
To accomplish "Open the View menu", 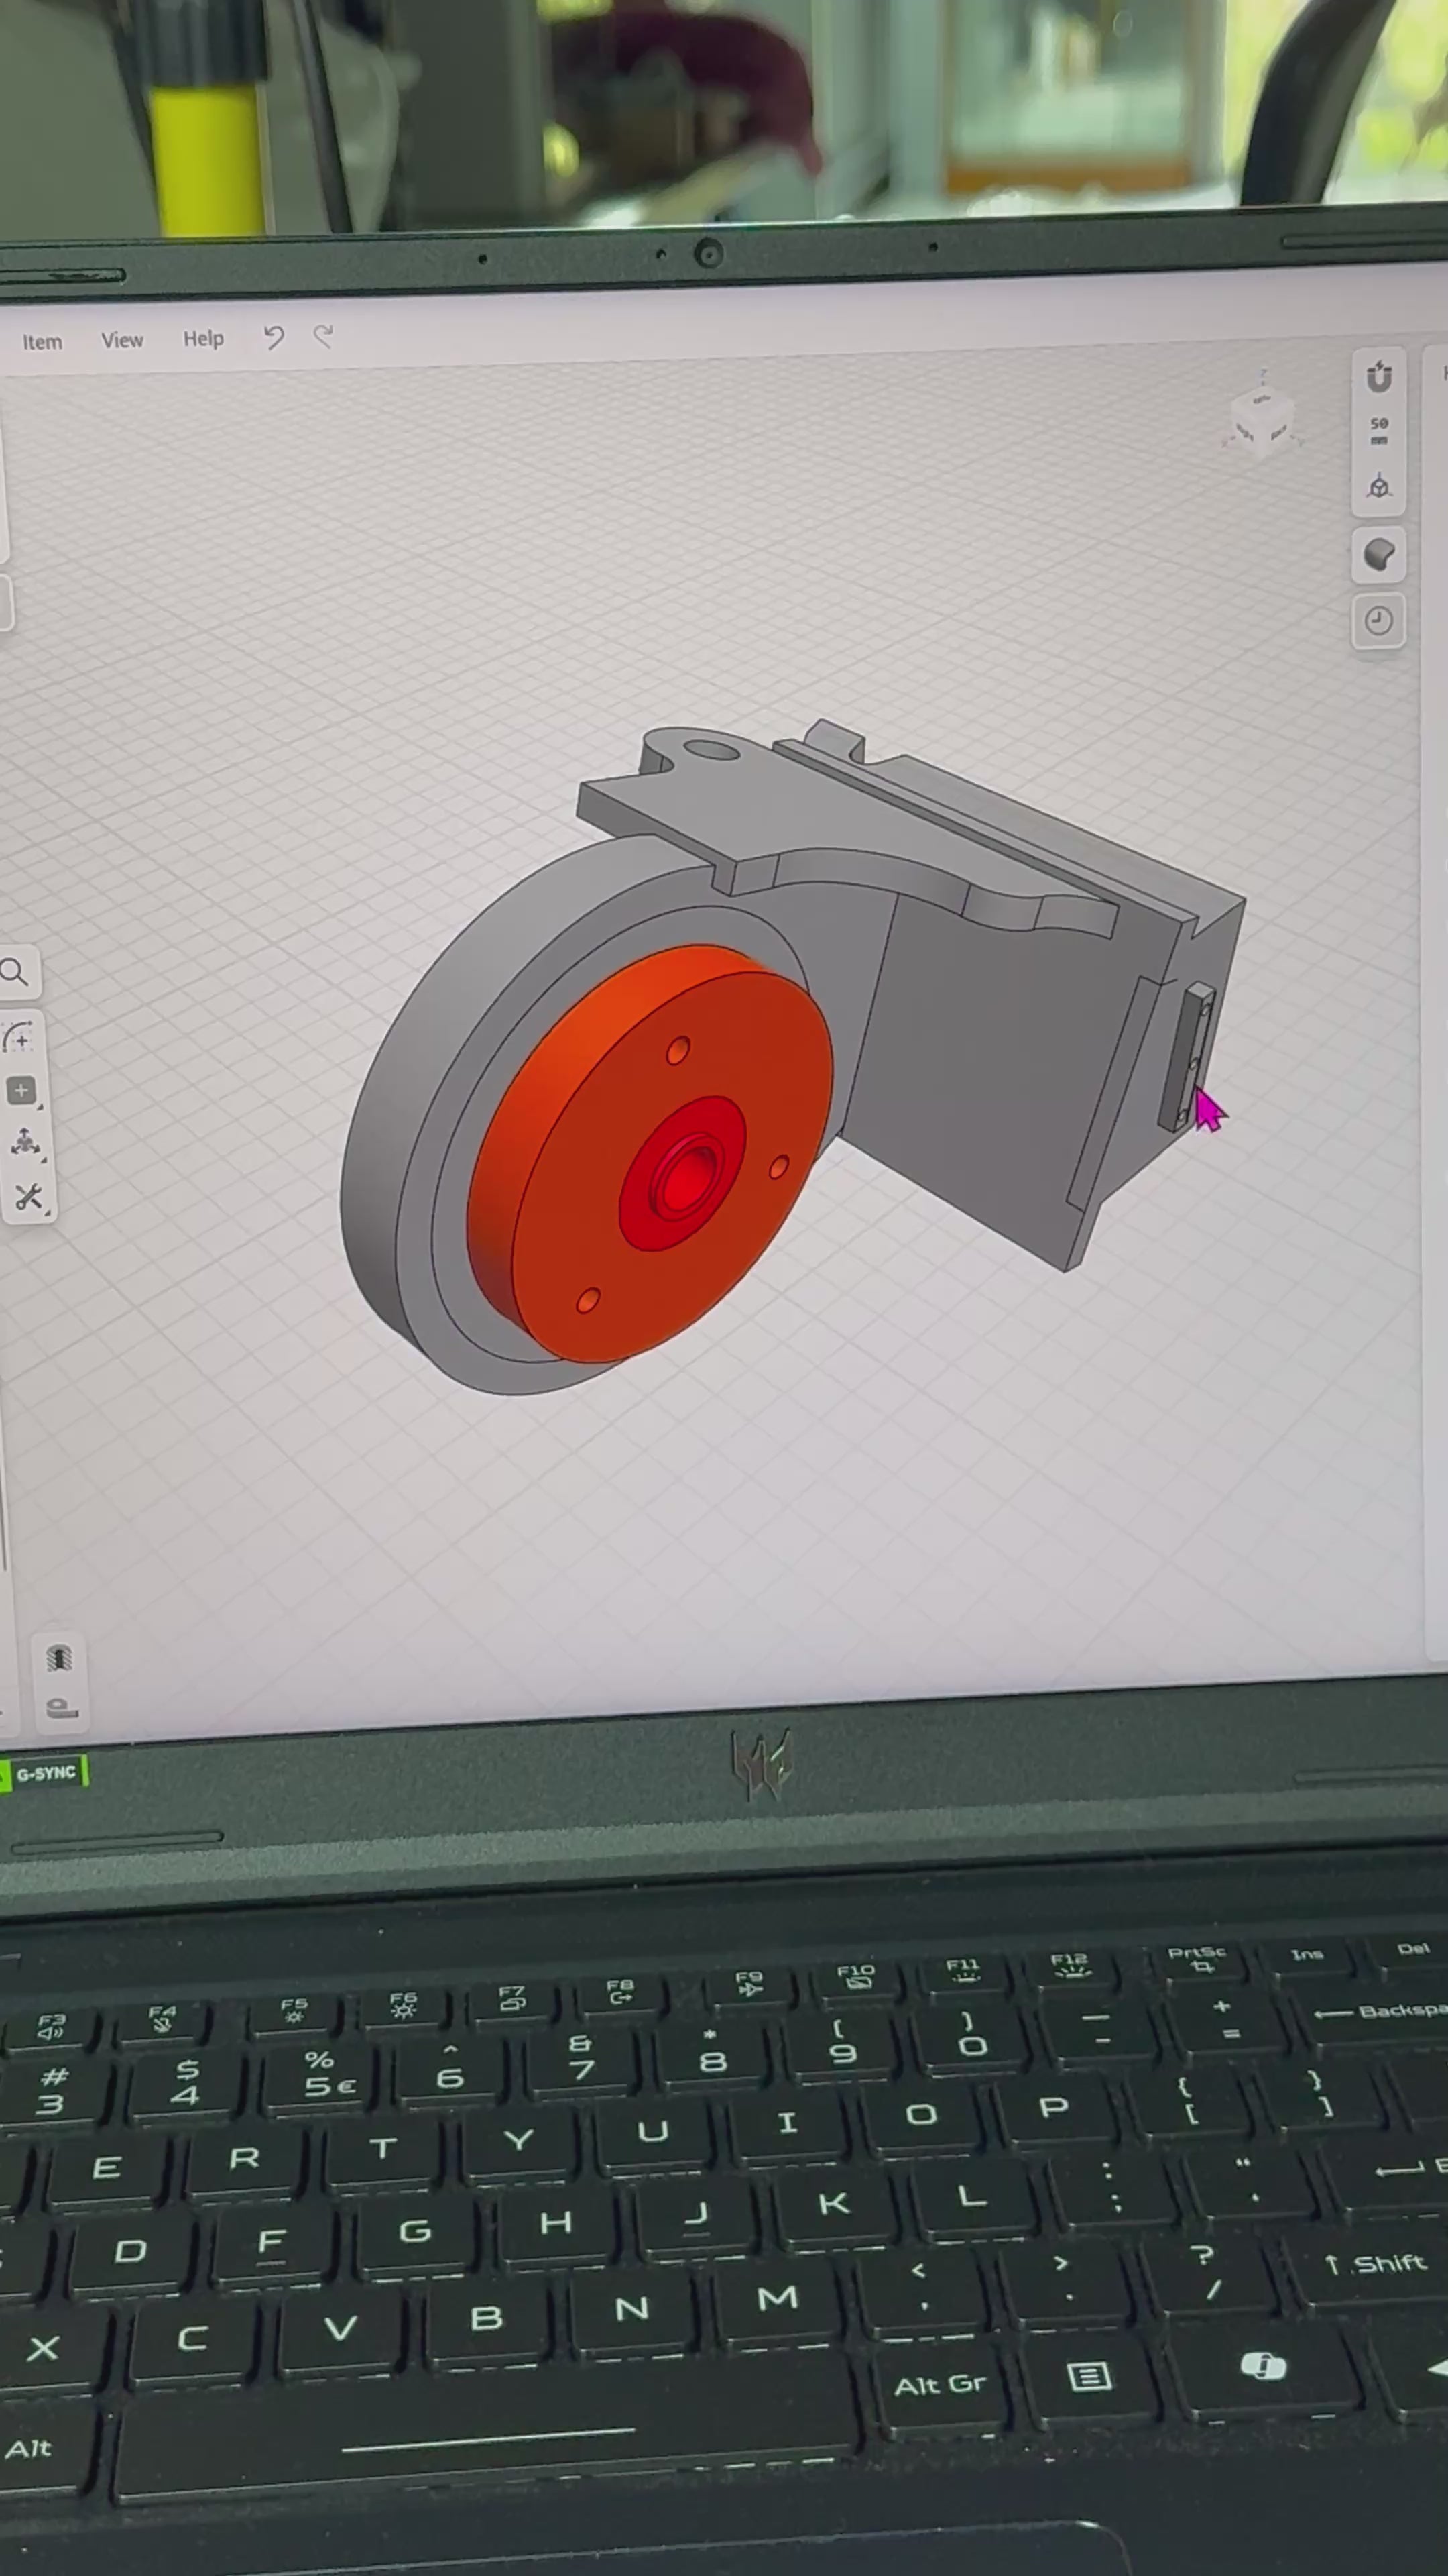I will 122,340.
